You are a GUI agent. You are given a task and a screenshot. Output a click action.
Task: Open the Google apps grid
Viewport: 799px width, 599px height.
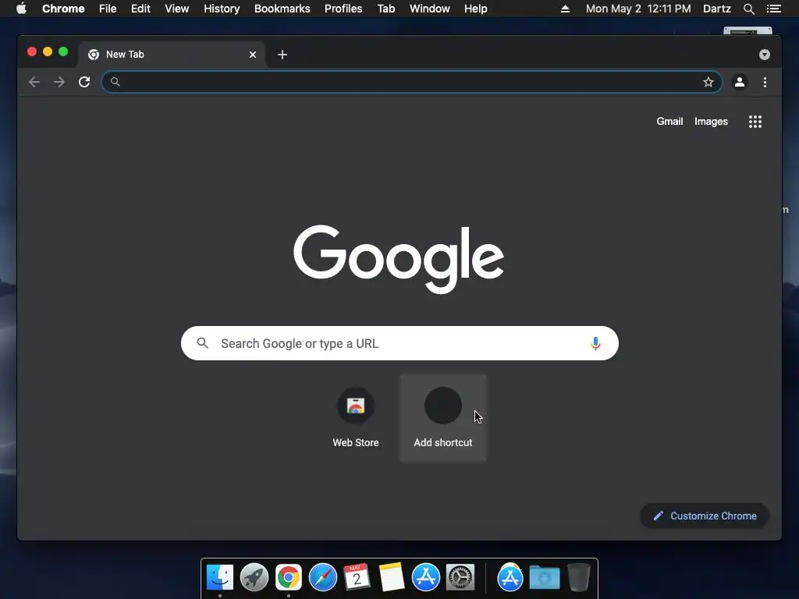755,121
